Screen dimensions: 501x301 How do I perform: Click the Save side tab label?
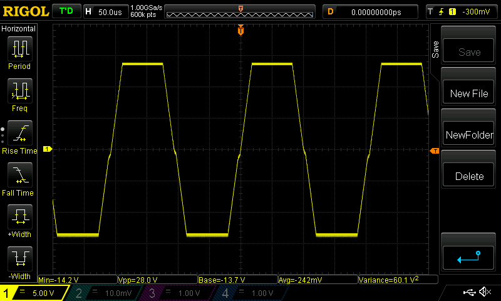pos(435,50)
